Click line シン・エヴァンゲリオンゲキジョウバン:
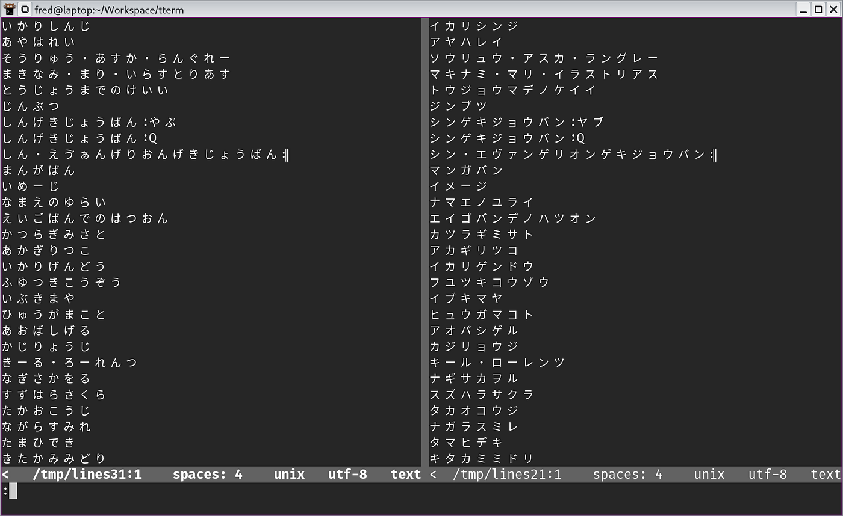 coord(572,155)
